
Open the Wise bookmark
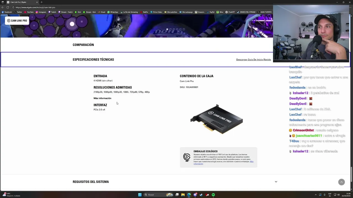tap(220, 12)
